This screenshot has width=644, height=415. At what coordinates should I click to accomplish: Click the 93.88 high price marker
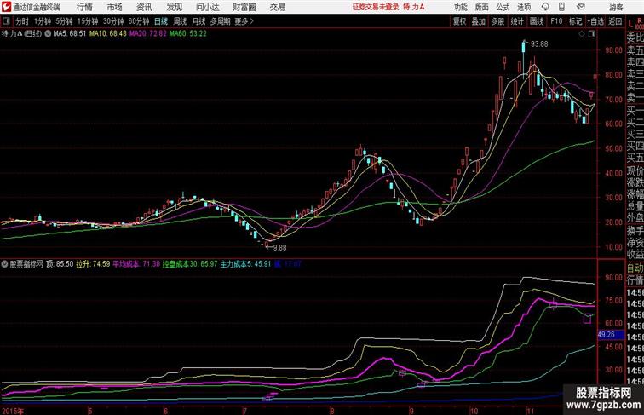click(539, 44)
